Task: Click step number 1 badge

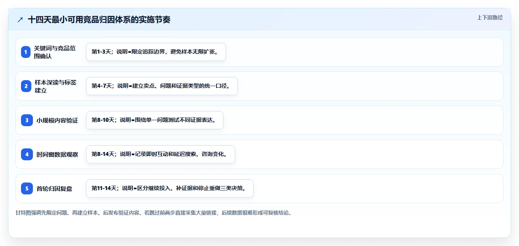Action: click(x=26, y=52)
